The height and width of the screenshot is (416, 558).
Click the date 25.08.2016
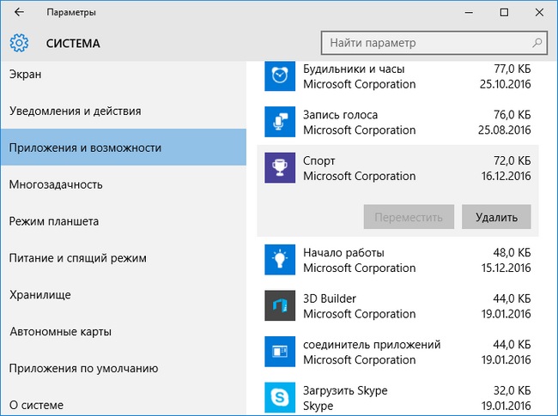pos(505,130)
